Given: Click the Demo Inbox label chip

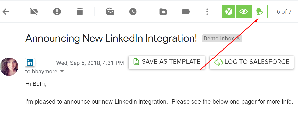Looking at the screenshot, I should (x=219, y=39).
